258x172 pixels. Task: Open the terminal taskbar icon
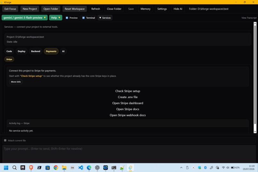pyautogui.click(x=114, y=168)
